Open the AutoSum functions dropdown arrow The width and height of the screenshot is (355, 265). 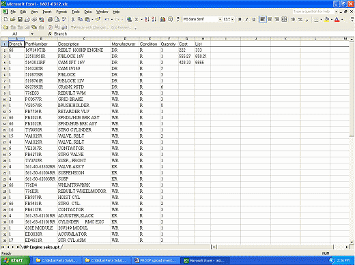pos(141,20)
